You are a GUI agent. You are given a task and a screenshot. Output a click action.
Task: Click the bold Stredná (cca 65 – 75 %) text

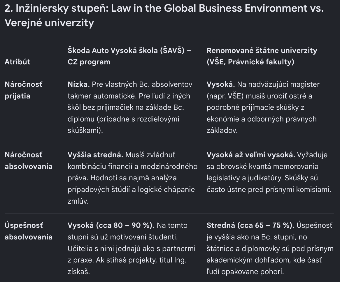click(250, 225)
